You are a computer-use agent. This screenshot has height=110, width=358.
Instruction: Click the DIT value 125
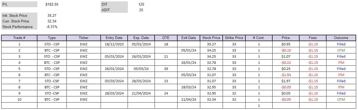coord(141,4)
